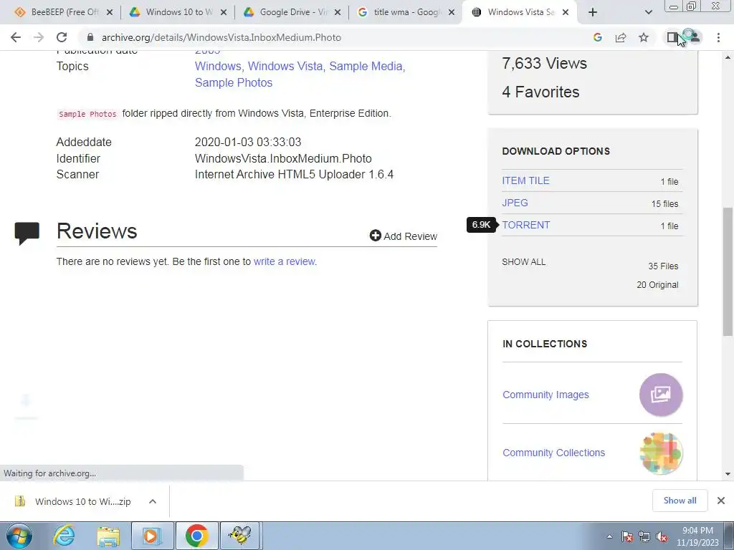This screenshot has height=550, width=734.
Task: Open the Sample Media topic link
Action: click(x=366, y=66)
